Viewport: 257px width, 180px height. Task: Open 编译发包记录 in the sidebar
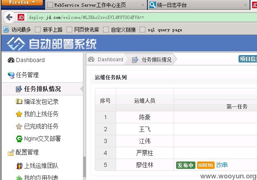pyautogui.click(x=41, y=102)
